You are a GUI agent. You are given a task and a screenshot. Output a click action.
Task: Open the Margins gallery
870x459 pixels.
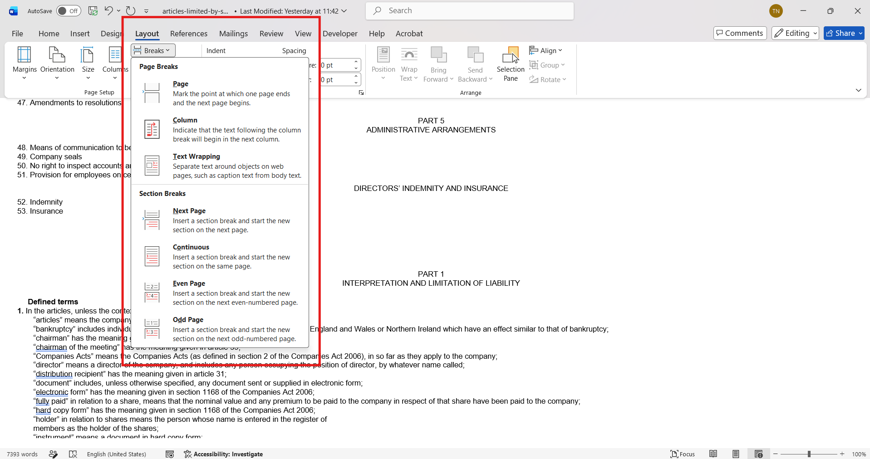(x=25, y=63)
